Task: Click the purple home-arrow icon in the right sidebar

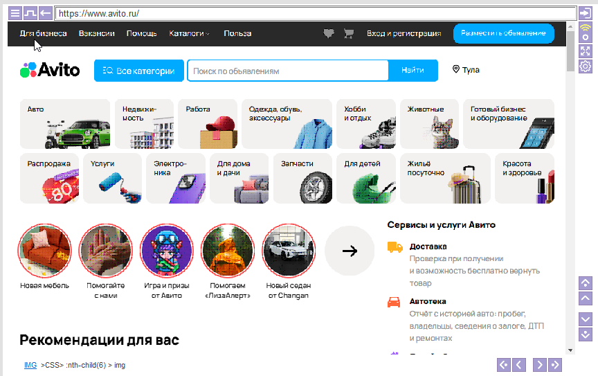Action: point(586,283)
